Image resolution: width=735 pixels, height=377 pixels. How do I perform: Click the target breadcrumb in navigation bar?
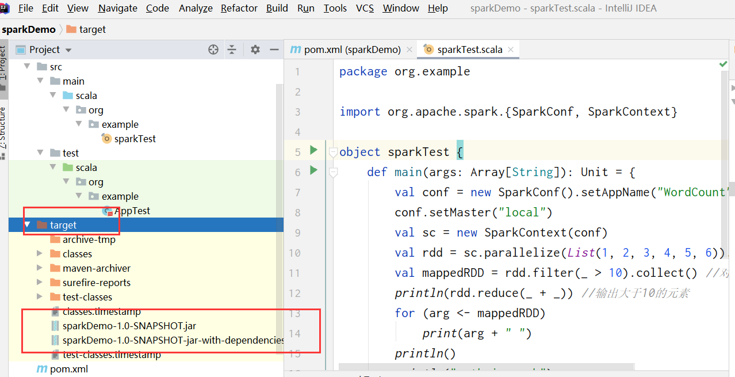click(86, 29)
